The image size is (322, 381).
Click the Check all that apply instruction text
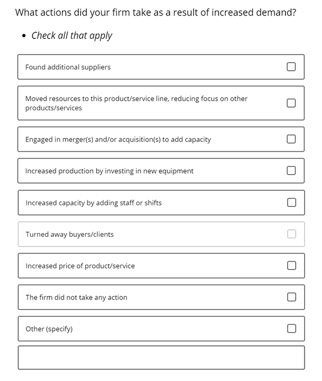click(72, 36)
